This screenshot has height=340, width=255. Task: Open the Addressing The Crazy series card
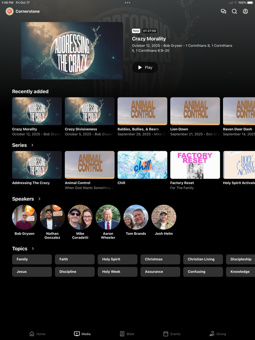(37, 165)
